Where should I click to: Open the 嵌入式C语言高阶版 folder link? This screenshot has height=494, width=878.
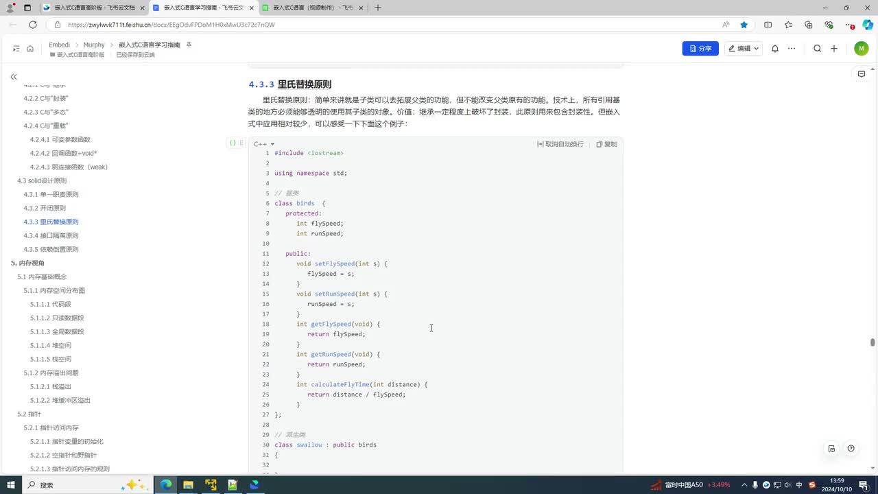pos(77,55)
